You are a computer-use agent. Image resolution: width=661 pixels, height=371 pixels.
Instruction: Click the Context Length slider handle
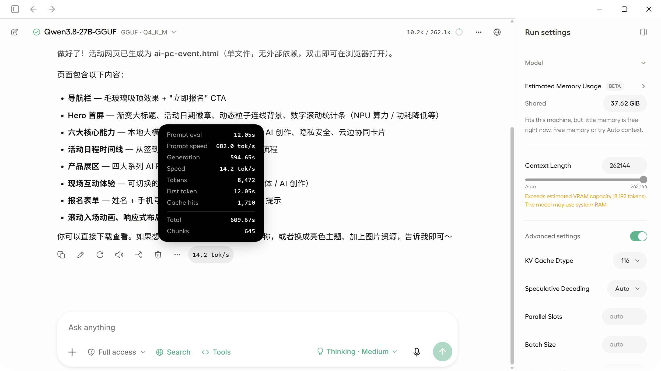click(x=643, y=179)
